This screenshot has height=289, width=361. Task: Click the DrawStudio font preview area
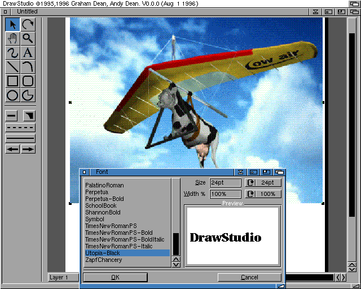pos(232,236)
